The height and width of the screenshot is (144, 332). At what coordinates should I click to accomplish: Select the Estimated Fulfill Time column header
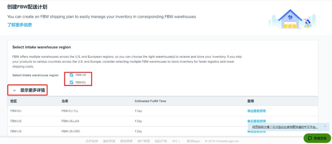(150, 101)
